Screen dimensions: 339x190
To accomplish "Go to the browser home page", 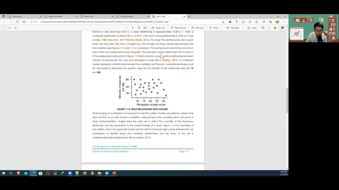I will click(x=24, y=22).
